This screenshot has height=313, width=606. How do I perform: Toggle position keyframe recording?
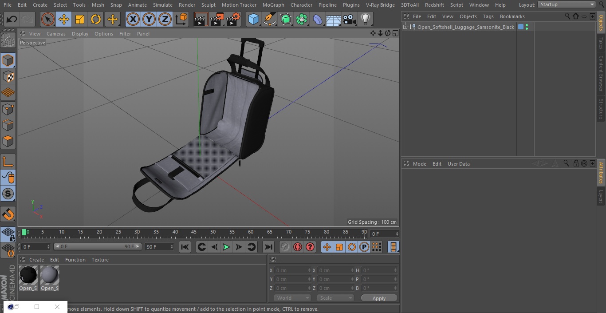pyautogui.click(x=327, y=247)
